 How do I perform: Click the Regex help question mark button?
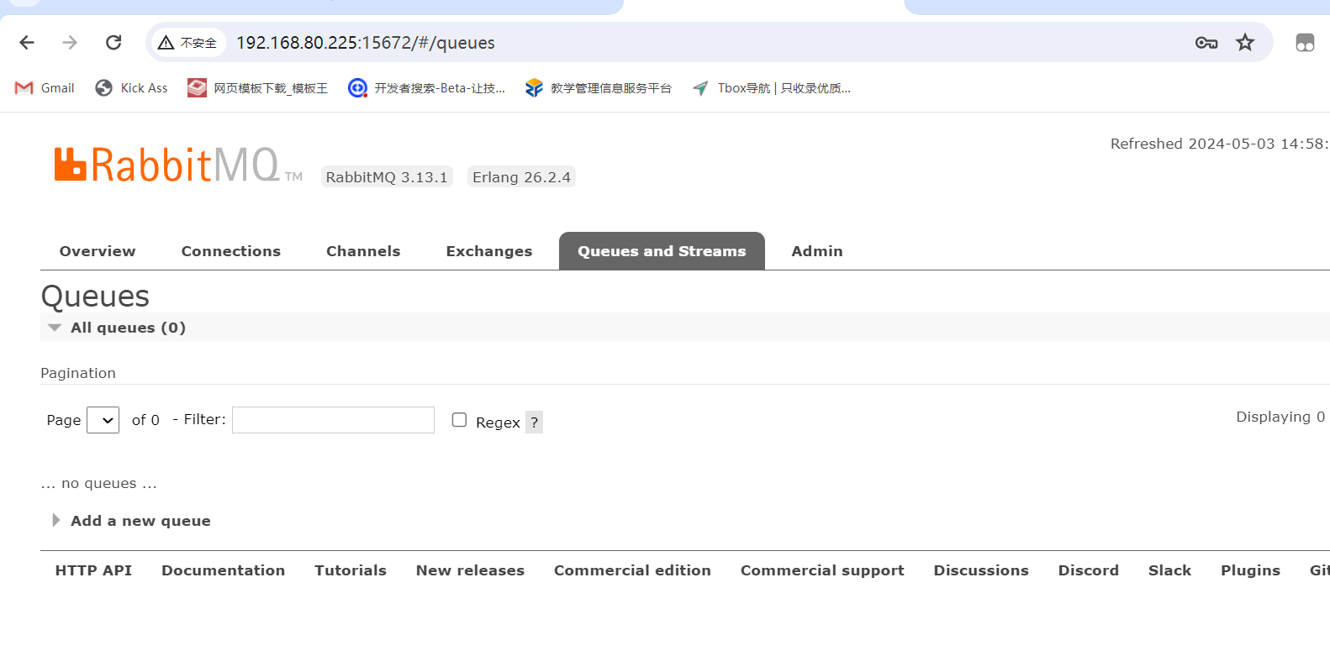(534, 423)
